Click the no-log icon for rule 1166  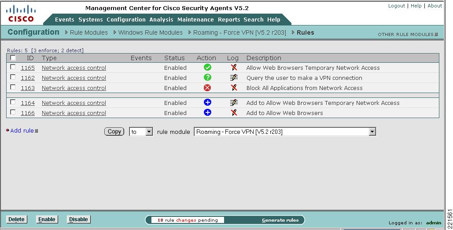[x=234, y=113]
